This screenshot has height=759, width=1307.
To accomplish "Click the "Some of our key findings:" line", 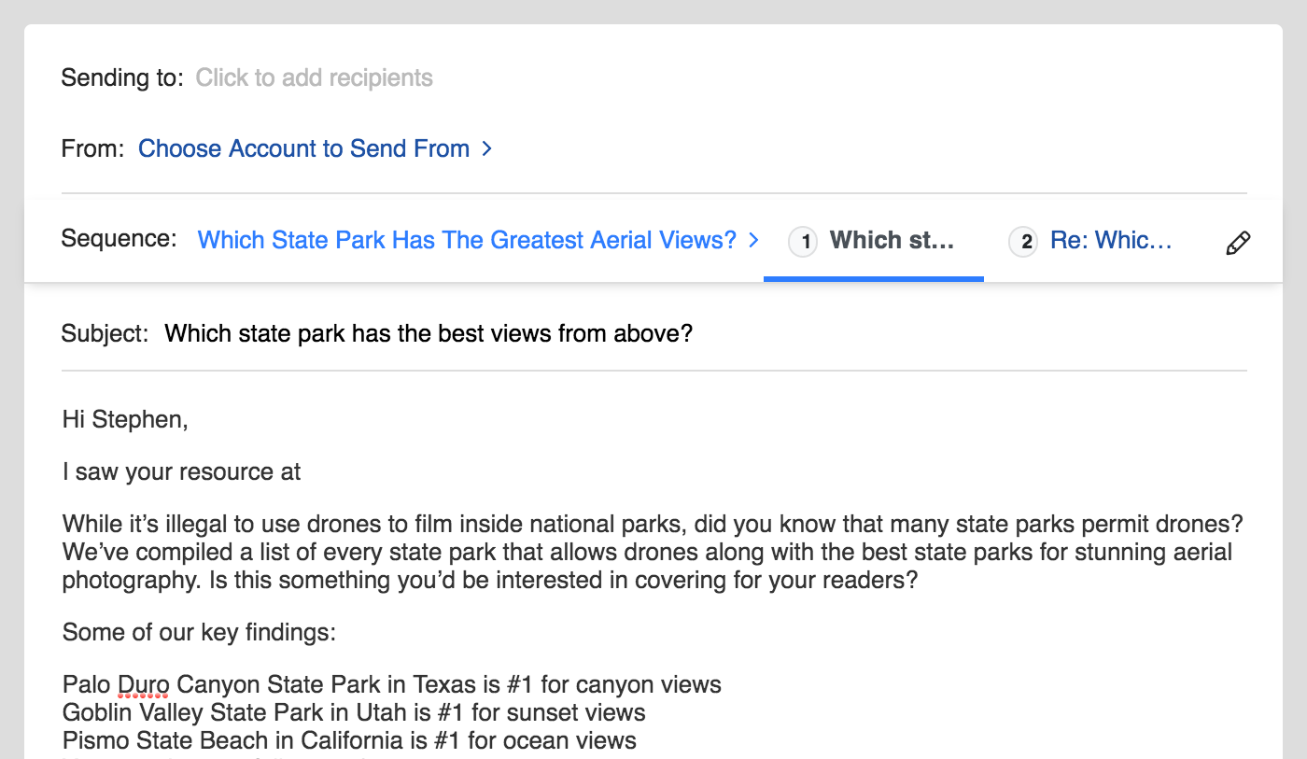I will click(198, 633).
